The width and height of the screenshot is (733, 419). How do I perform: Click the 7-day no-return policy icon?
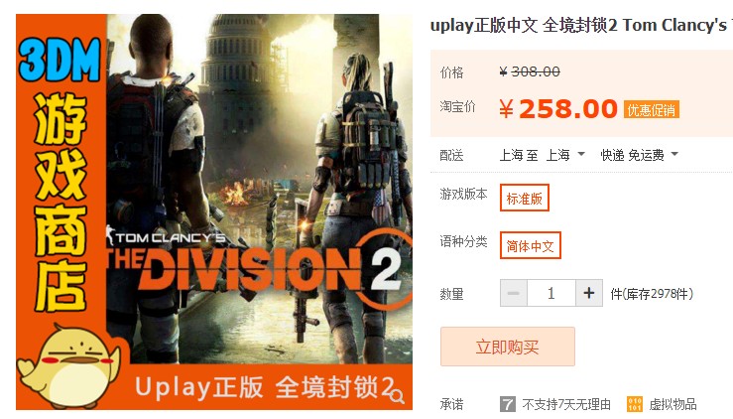coord(508,404)
